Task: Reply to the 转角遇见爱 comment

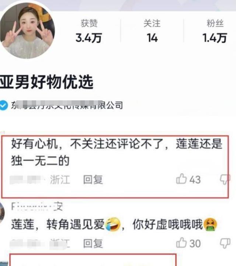Action: 93,243
